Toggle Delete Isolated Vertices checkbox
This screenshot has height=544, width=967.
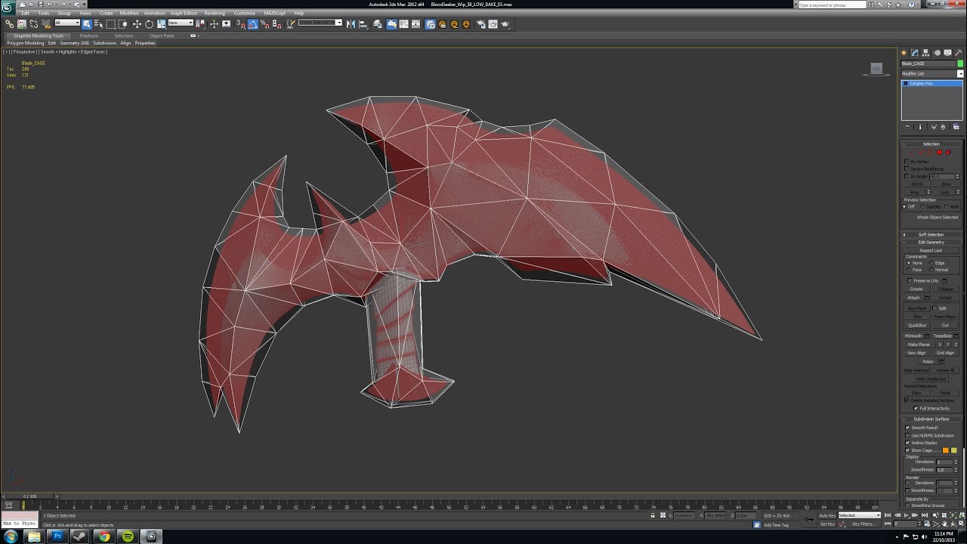pos(907,400)
